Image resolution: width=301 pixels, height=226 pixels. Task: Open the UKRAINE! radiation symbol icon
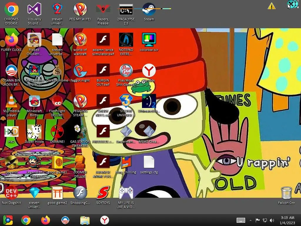click(x=57, y=132)
